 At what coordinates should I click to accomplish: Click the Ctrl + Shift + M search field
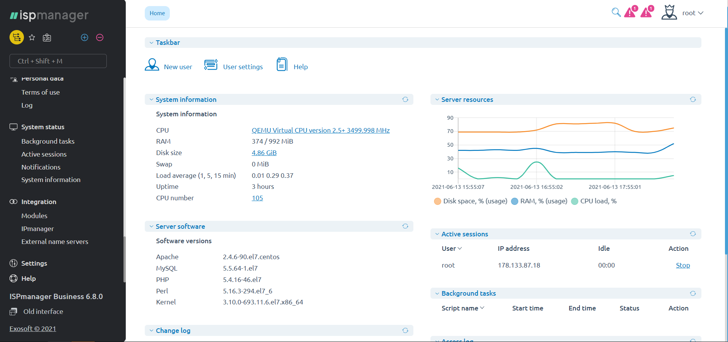[x=58, y=61]
